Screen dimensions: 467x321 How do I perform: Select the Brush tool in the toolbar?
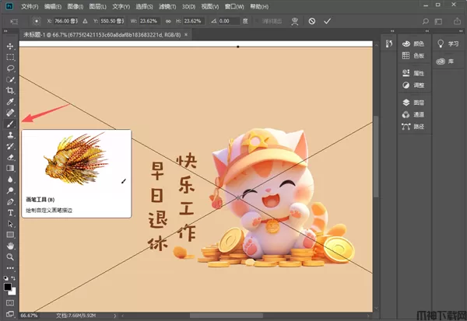[x=11, y=124]
